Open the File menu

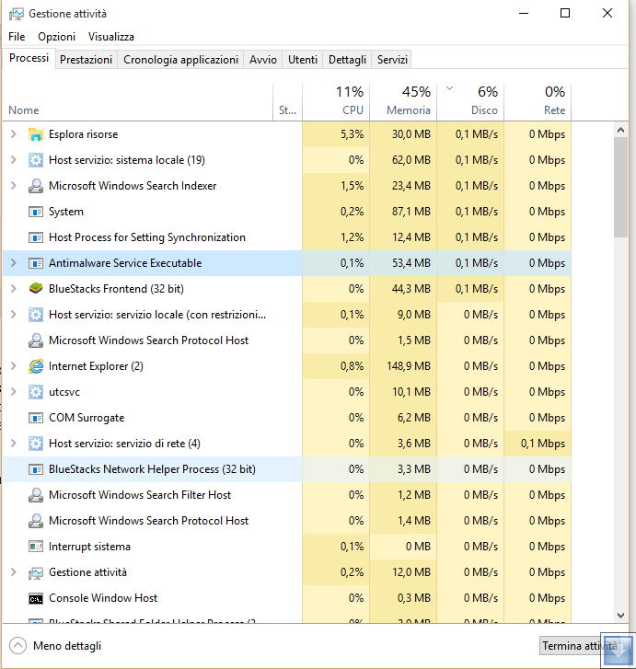pyautogui.click(x=17, y=37)
